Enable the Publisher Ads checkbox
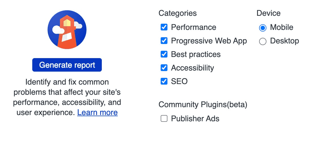 click(x=164, y=119)
